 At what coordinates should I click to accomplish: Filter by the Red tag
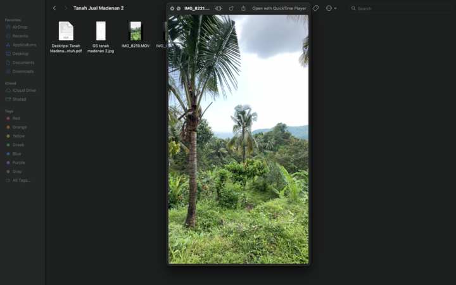click(x=16, y=118)
